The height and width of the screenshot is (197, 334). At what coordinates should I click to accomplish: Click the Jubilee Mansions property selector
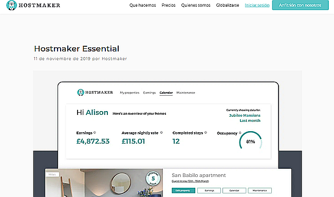tap(245, 115)
